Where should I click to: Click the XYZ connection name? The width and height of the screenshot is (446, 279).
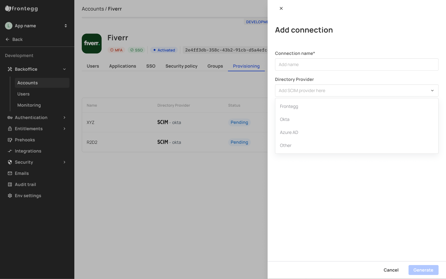point(90,122)
